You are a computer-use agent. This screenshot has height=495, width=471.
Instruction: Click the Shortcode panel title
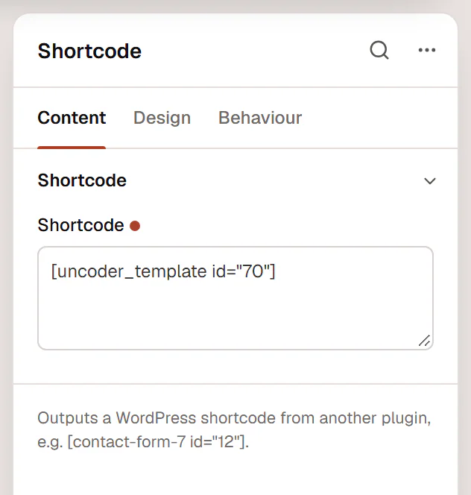(89, 51)
